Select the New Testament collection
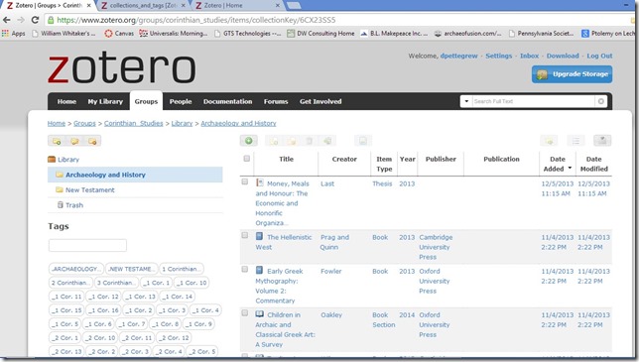 tap(135, 189)
